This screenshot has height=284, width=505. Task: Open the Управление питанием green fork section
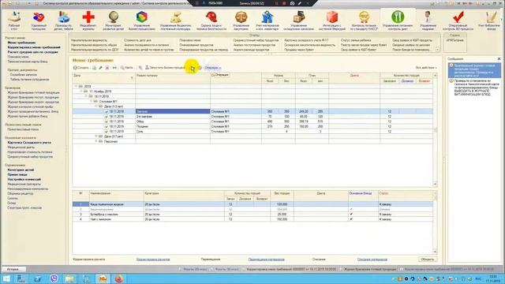pyautogui.click(x=398, y=21)
